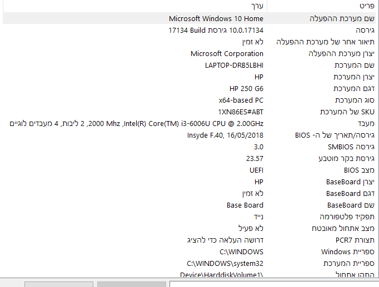
Task: Click the value 'C:\WINDOWS\system32'
Action: [225, 263]
